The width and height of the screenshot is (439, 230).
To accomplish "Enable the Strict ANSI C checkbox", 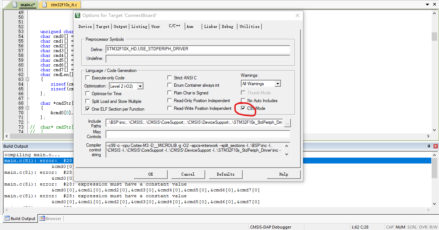I will (x=169, y=78).
